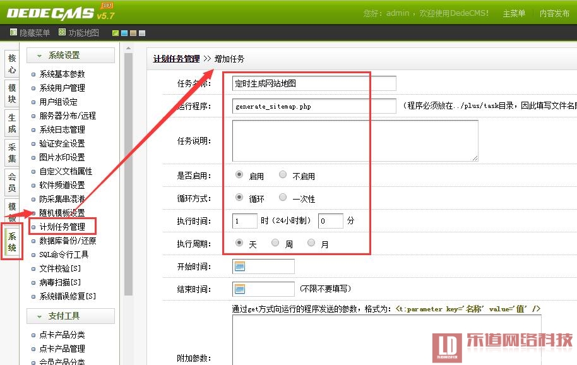Open 系统日志管理 in the sidebar

click(62, 129)
